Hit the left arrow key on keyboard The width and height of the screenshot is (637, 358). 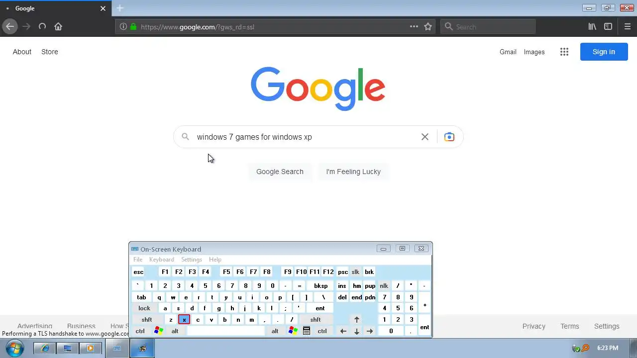[x=343, y=331]
